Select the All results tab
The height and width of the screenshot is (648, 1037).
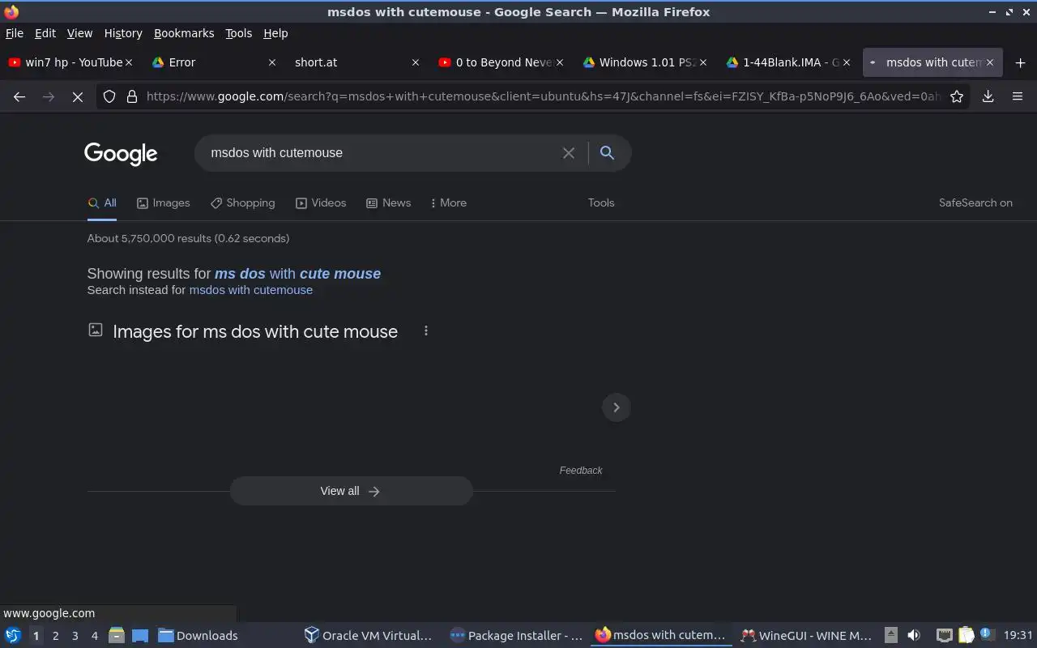pos(102,202)
